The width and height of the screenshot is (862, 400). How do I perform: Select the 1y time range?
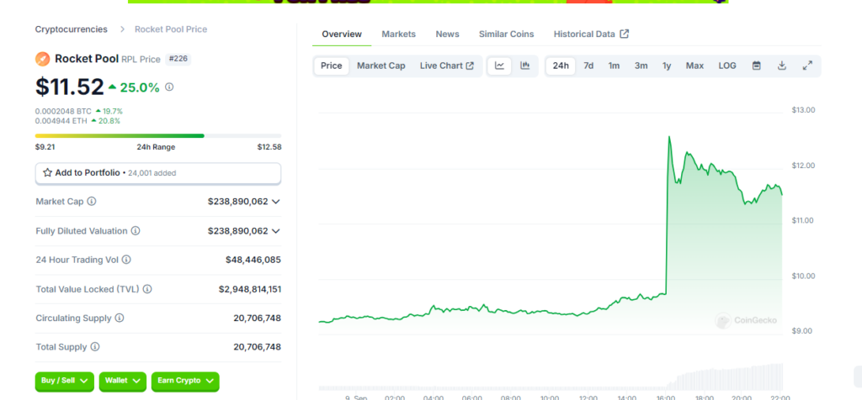[667, 66]
